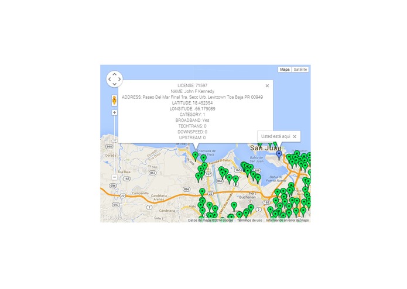Click route 867 shield on map
This screenshot has height=289, width=407.
(153, 173)
